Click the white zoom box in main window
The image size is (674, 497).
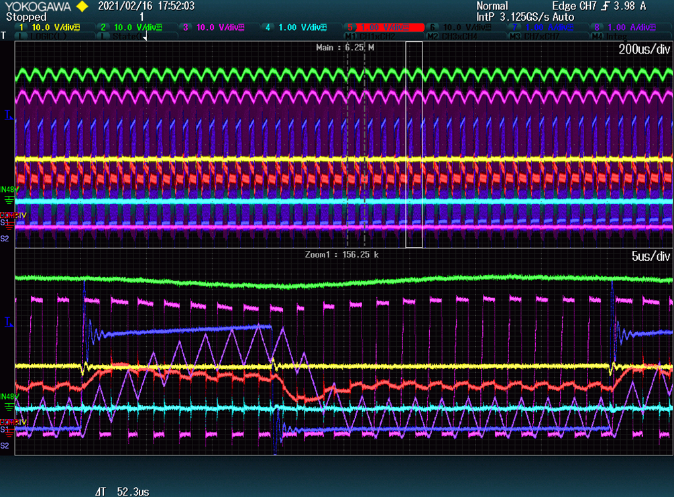[414, 144]
